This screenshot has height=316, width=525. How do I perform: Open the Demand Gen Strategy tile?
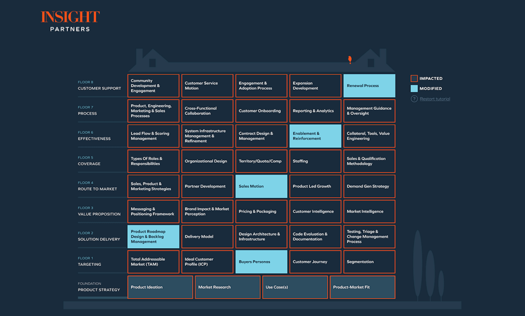369,186
